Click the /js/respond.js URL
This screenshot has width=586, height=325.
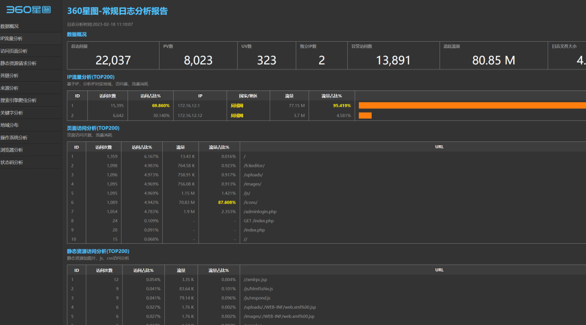(x=257, y=298)
